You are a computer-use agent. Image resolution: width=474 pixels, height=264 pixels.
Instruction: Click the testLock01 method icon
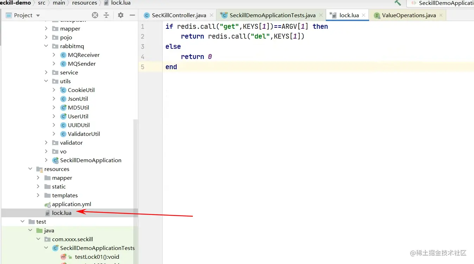pos(63,257)
